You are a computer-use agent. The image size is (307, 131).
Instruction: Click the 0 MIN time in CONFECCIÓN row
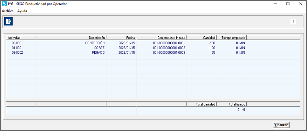tap(232, 43)
